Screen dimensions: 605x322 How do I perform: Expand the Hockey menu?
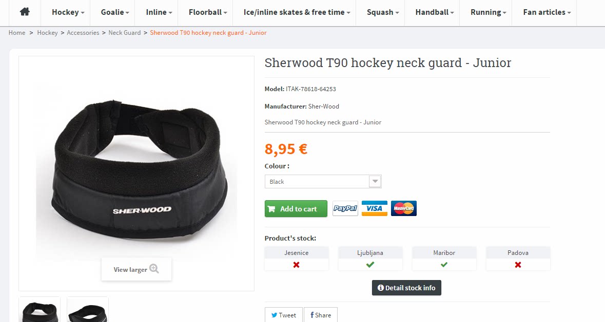(x=68, y=12)
